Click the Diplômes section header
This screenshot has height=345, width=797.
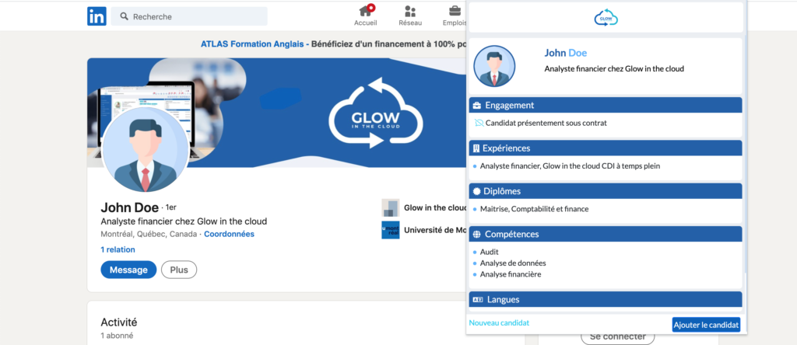click(x=606, y=191)
